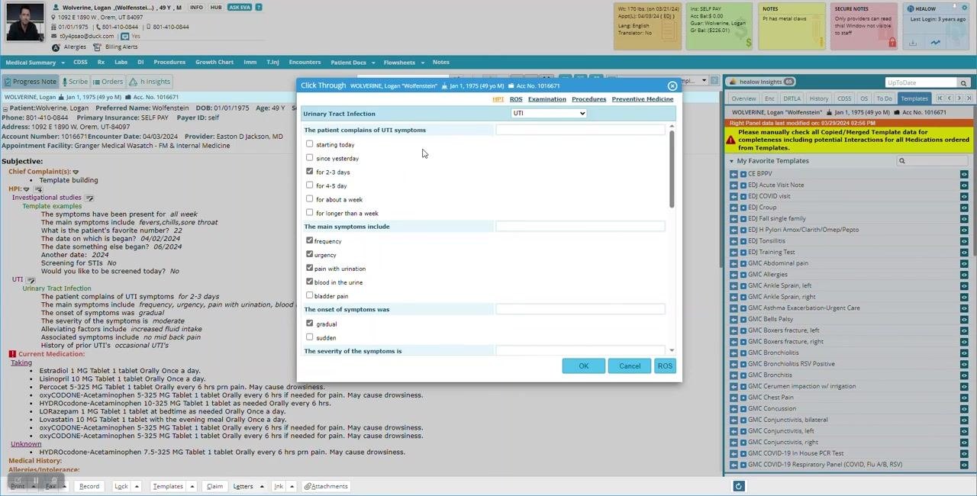The image size is (977, 496).
Task: Open the arrow beside Templates in bottom bar
Action: pos(192,486)
